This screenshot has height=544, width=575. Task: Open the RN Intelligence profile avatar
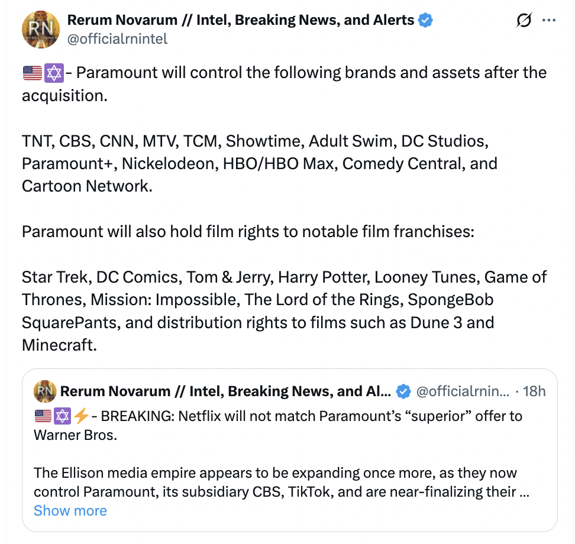[41, 29]
